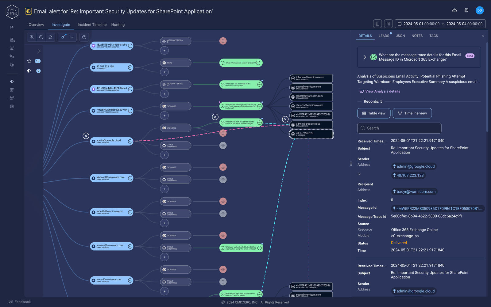This screenshot has height=307, width=491.
Task: Toggle star on the left 40.107.223.128 node
Action: pyautogui.click(x=94, y=67)
